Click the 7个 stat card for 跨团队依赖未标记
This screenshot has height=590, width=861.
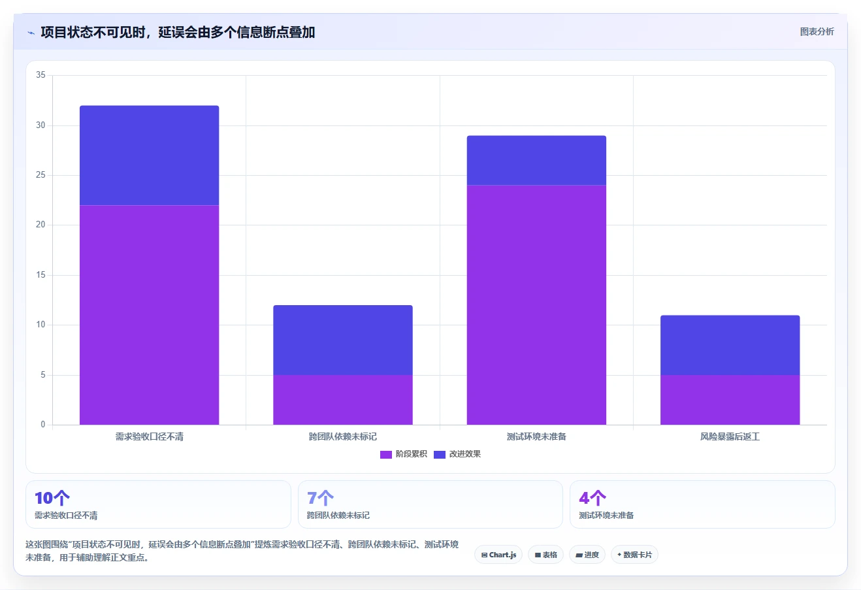431,504
